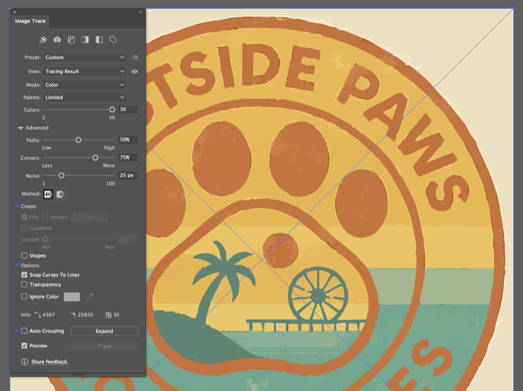
Task: Click the Corners slider handle
Action: [95, 158]
